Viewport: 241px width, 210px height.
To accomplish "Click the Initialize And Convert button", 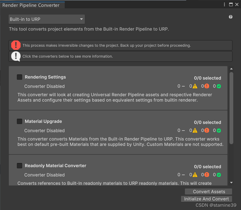I will 206,199.
